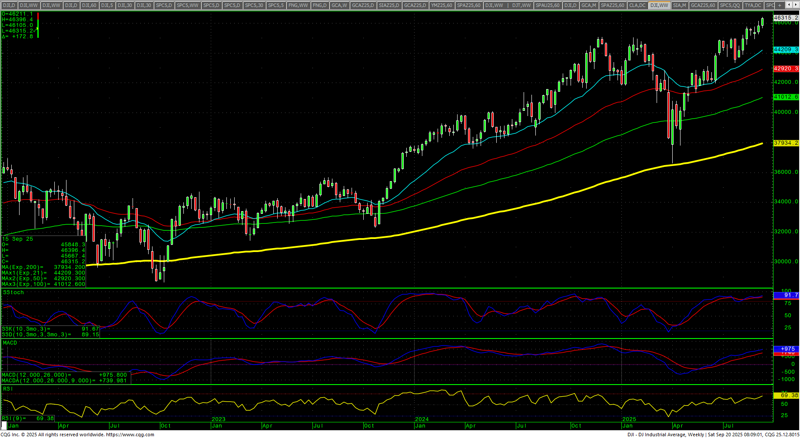Select the red 42920.3 price axis marker
Image resolution: width=800 pixels, height=438 pixels.
pyautogui.click(x=786, y=69)
